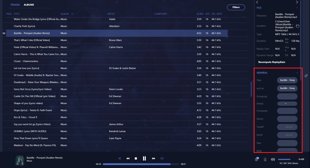Collapse the FILE section
The height and width of the screenshot is (168, 310).
[x=297, y=8]
